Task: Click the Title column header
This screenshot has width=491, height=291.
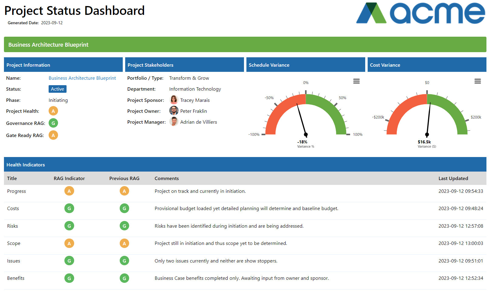Action: [x=12, y=179]
